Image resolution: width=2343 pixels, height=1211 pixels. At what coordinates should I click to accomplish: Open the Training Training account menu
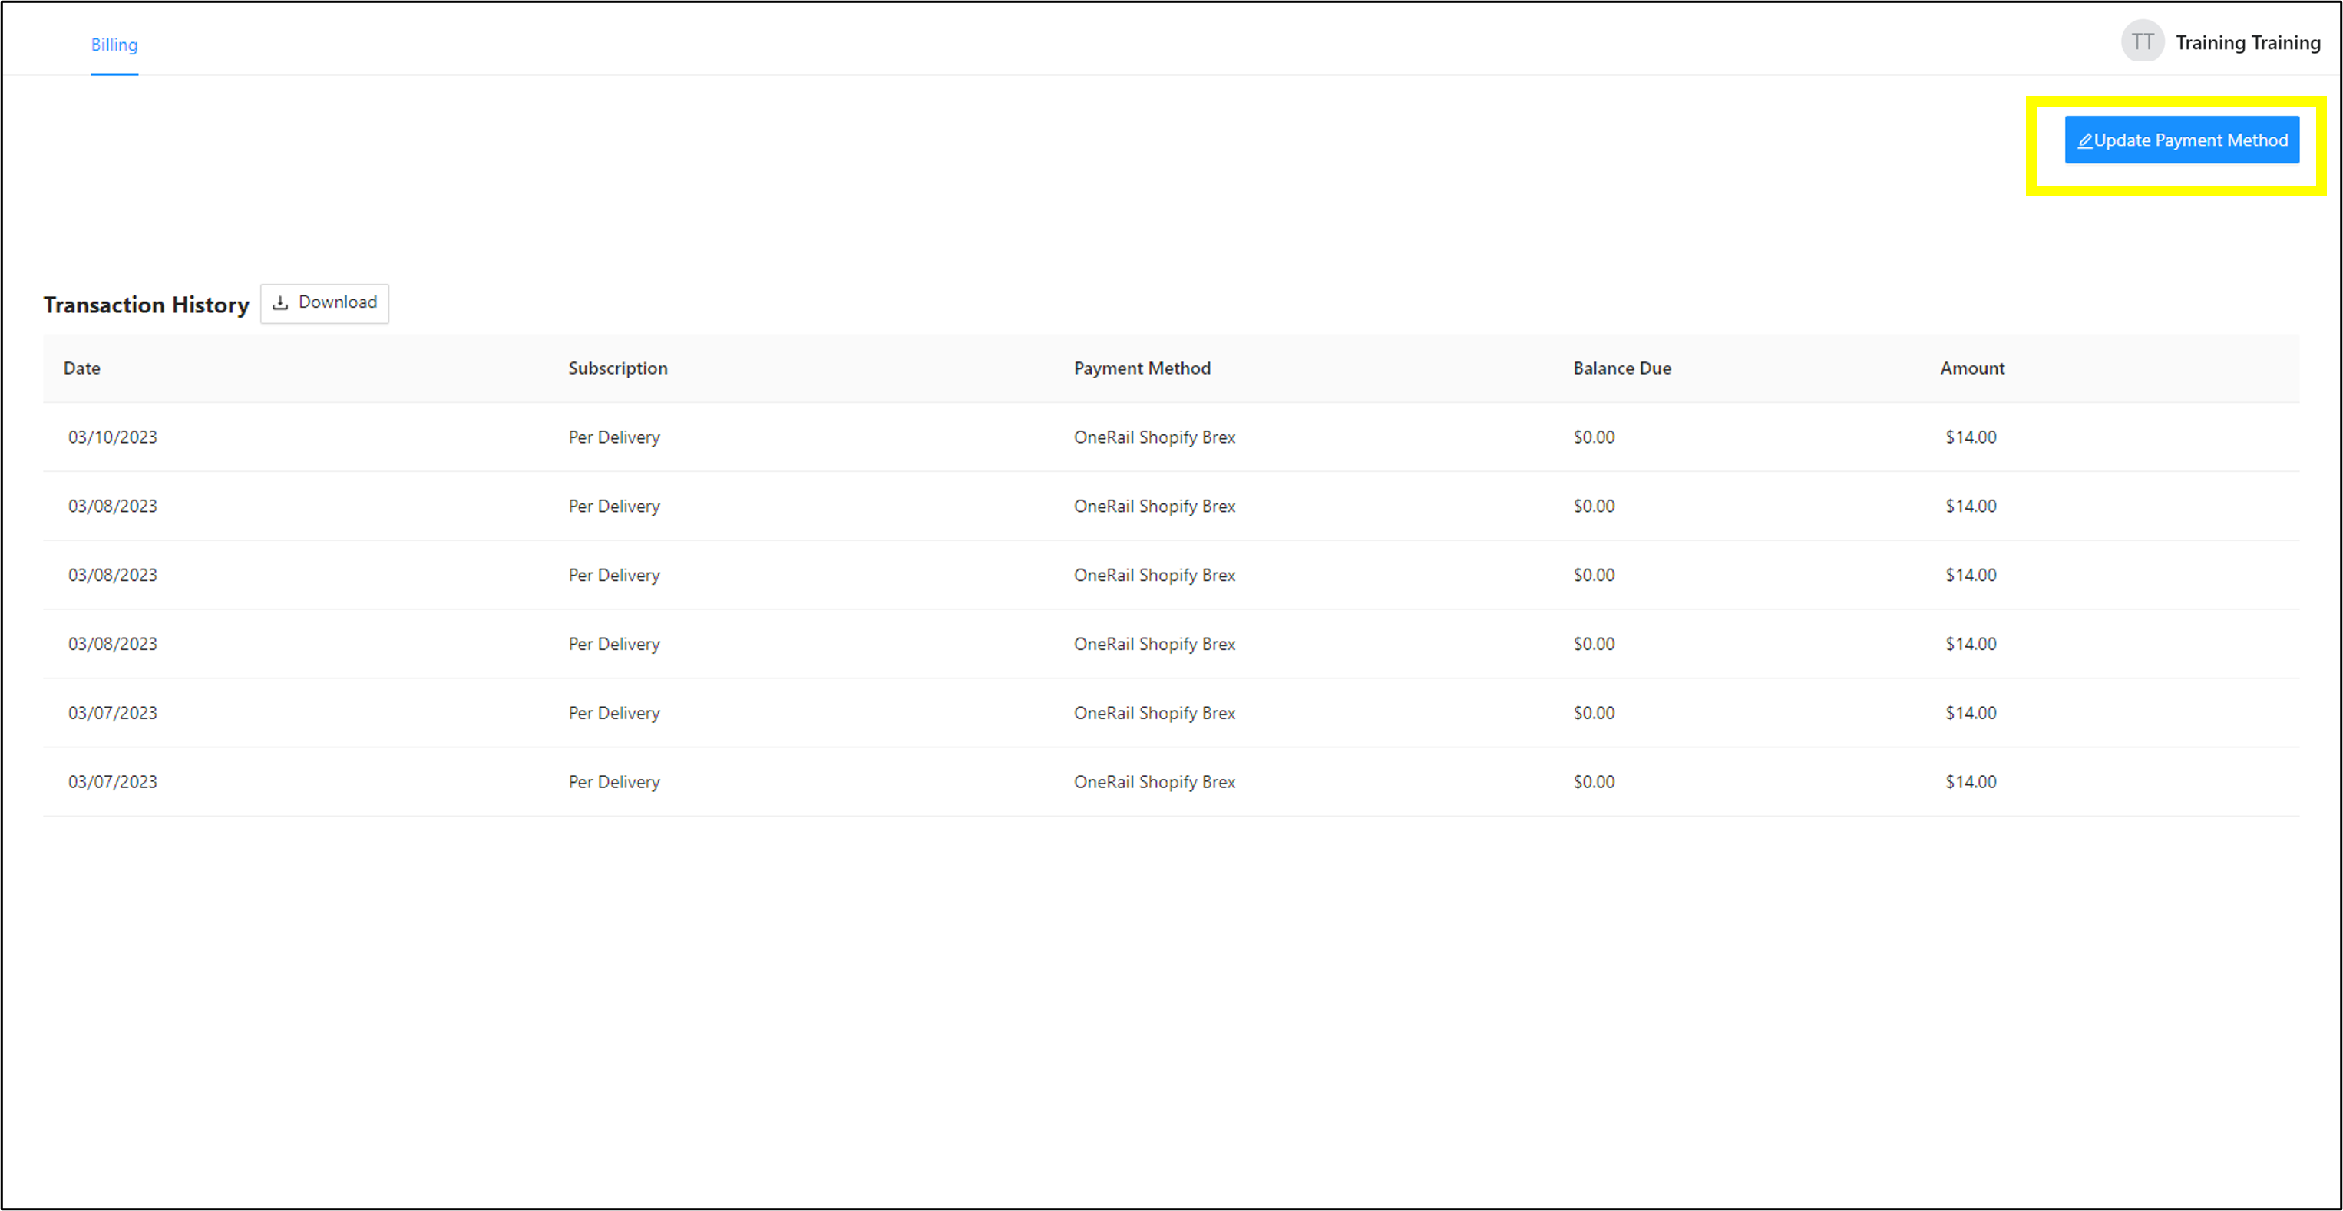(2246, 43)
